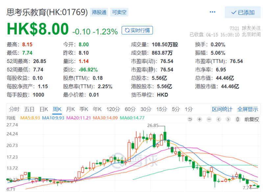Click 全屏显示 fullscreen link
Screen dimensions: 263x192
click(248, 109)
